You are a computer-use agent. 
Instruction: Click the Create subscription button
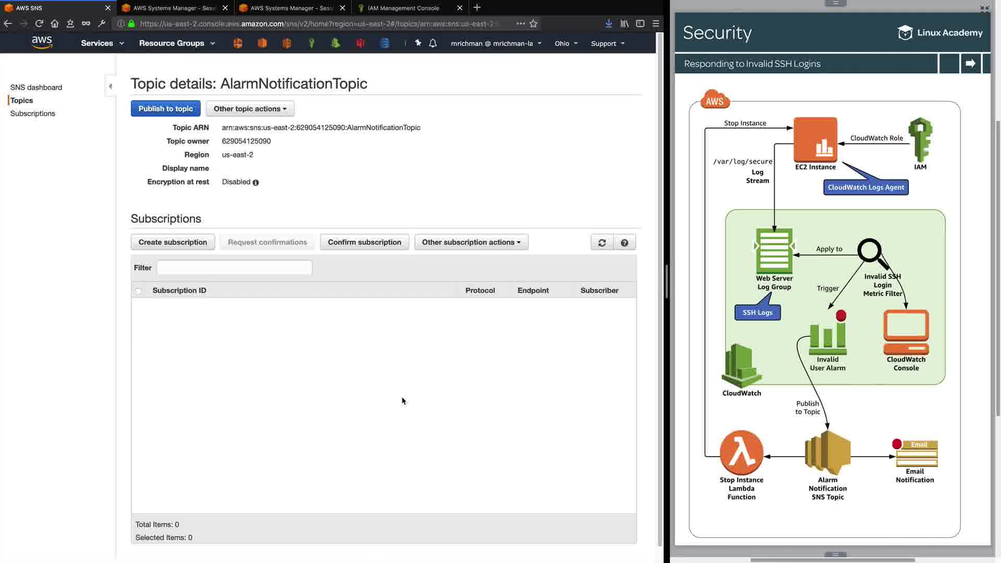point(173,242)
